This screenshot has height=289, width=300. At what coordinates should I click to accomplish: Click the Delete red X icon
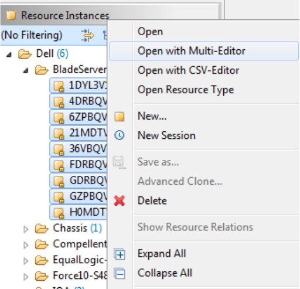click(120, 201)
